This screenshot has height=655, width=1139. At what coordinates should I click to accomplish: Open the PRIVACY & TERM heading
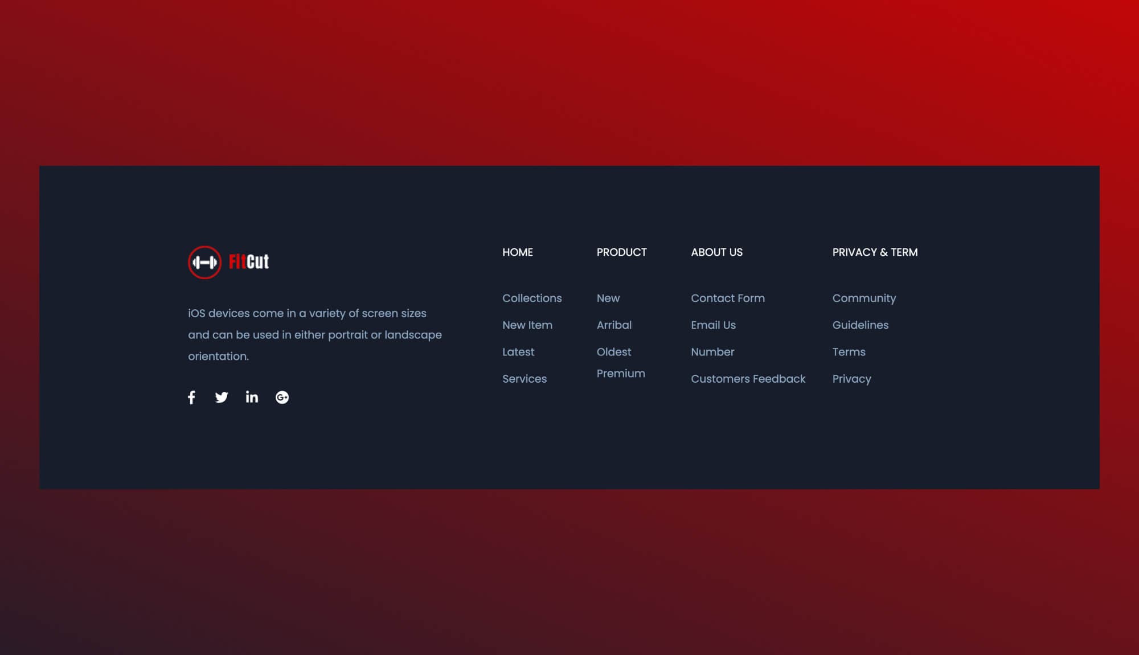(x=875, y=252)
